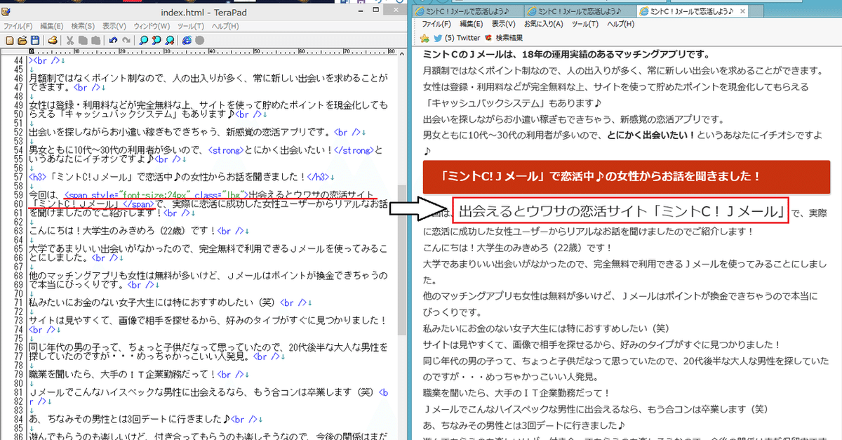Click the 検索結果 favorites icon
The width and height of the screenshot is (842, 440).
click(488, 38)
